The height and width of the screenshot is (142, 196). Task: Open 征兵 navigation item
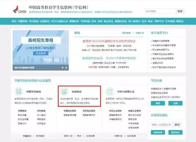pyautogui.click(x=144, y=21)
